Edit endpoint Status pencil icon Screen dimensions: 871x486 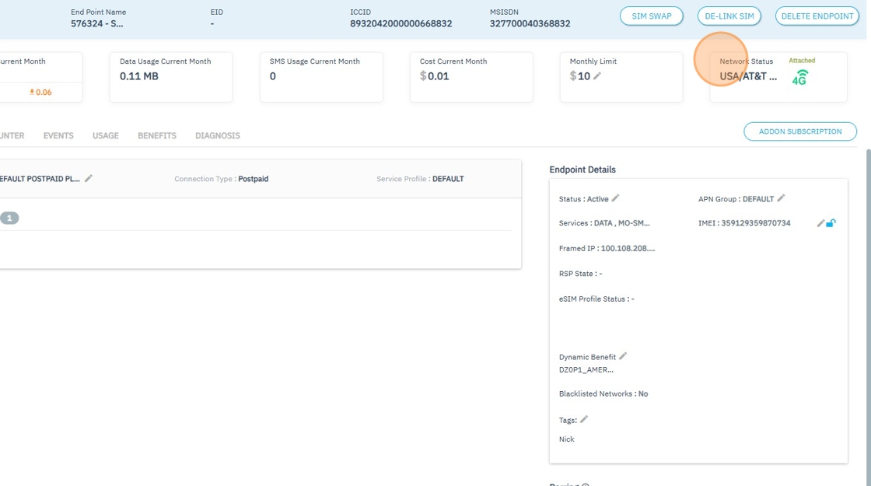(615, 198)
